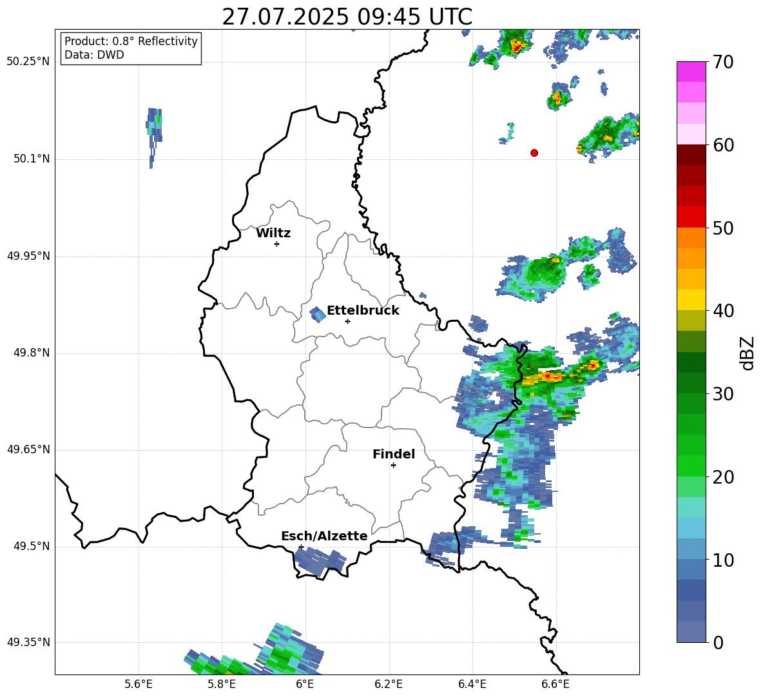This screenshot has width=763, height=697.
Task: Click the 5.6°E longitude label
Action: [139, 685]
